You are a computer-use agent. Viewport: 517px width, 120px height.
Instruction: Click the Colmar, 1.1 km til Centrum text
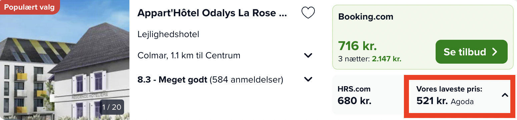coord(189,55)
